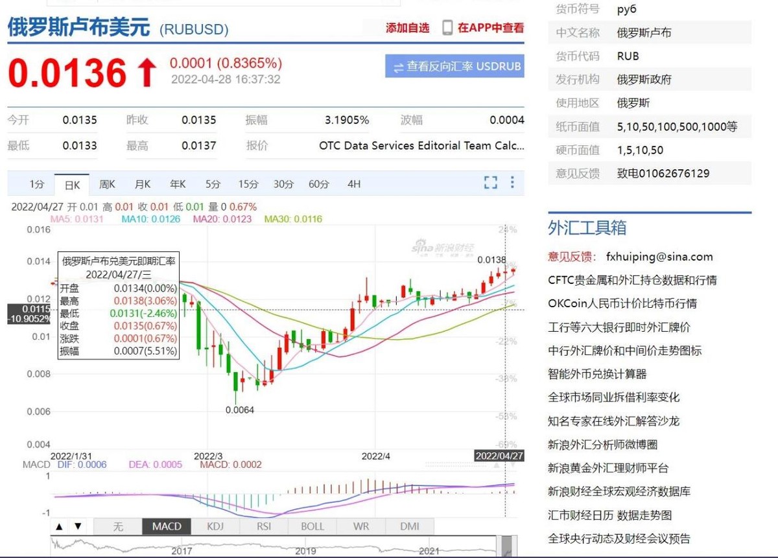This screenshot has height=558, width=778.
Task: Select the 5分 interval tab
Action: 213,184
